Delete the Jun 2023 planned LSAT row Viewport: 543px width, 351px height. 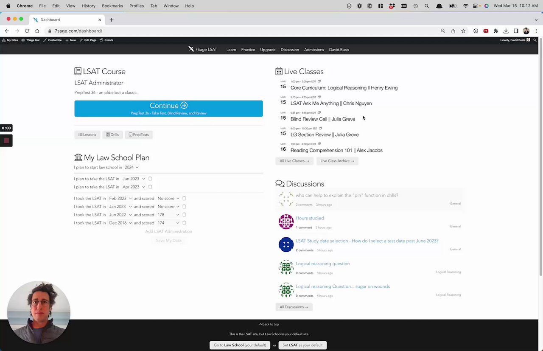tap(150, 179)
